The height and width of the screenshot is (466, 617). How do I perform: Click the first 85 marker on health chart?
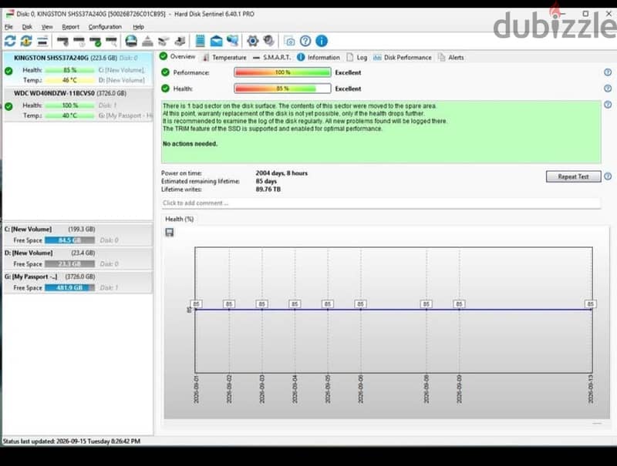[197, 303]
